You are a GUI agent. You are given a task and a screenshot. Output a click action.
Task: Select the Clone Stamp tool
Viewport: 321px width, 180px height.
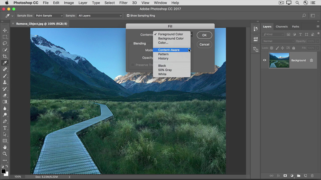point(5,82)
